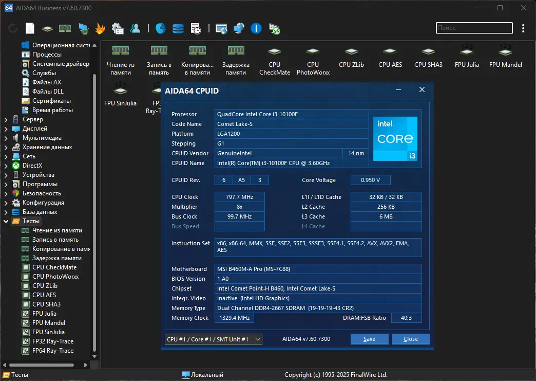Open the three-dot menu beside search
Screen dimensions: 536x381
click(523, 28)
